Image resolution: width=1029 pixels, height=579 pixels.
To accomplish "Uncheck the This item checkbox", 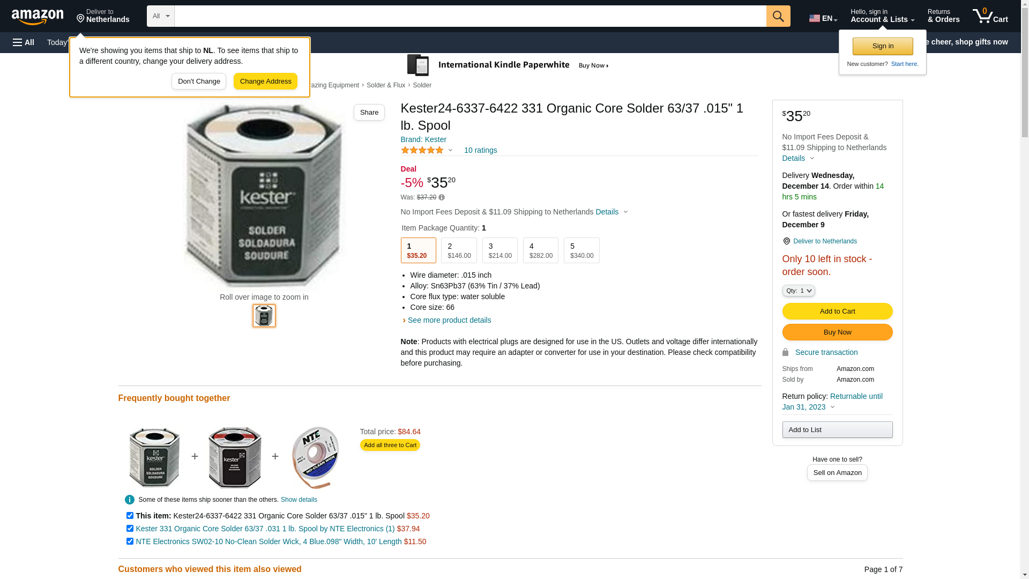I will point(130,516).
